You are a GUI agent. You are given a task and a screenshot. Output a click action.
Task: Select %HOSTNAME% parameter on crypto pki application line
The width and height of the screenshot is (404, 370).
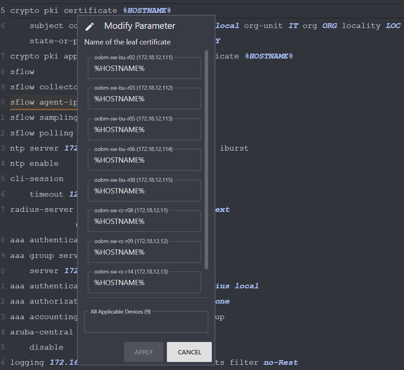(269, 56)
